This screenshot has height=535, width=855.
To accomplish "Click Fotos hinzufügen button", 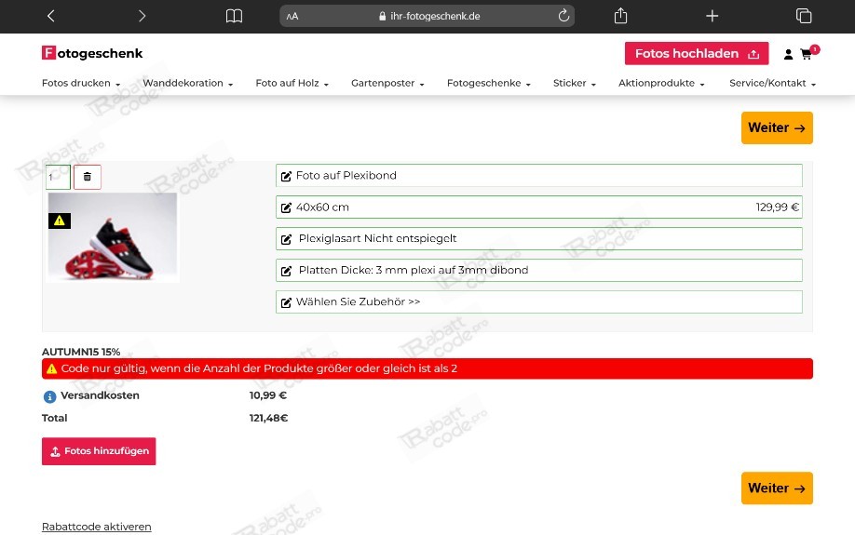I will (99, 451).
